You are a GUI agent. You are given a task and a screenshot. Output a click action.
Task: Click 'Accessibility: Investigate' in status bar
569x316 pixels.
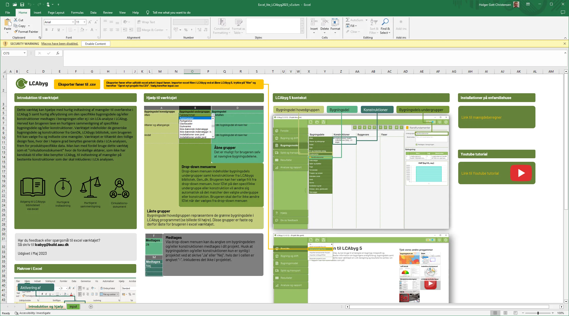[x=33, y=313]
